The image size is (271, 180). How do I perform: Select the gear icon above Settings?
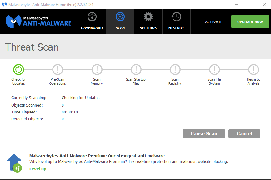(x=148, y=16)
